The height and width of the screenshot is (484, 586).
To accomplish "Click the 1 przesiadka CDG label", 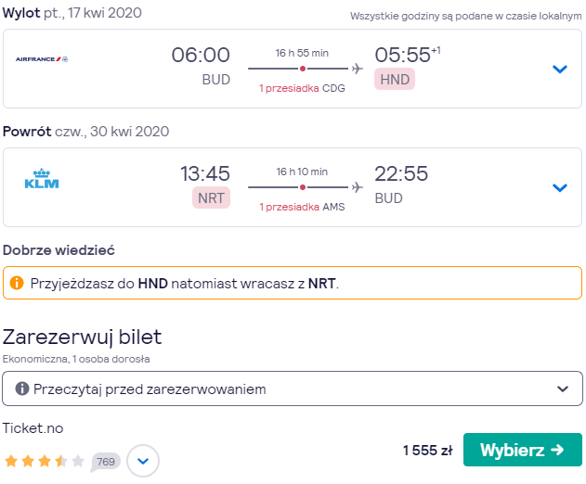I will coord(302,88).
